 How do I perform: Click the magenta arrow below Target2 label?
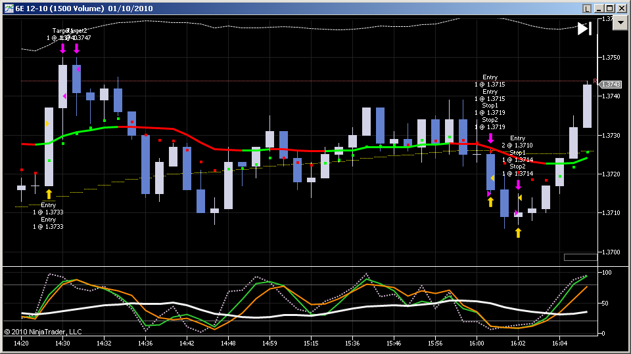(x=76, y=49)
